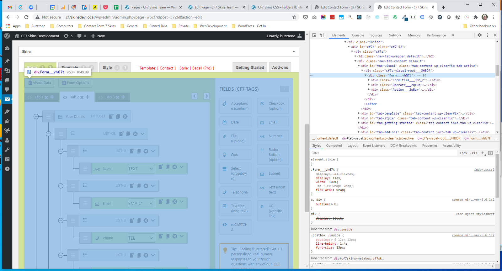Delete the LIST-OL row with its X icon
The height and width of the screenshot is (271, 502).
click(135, 134)
